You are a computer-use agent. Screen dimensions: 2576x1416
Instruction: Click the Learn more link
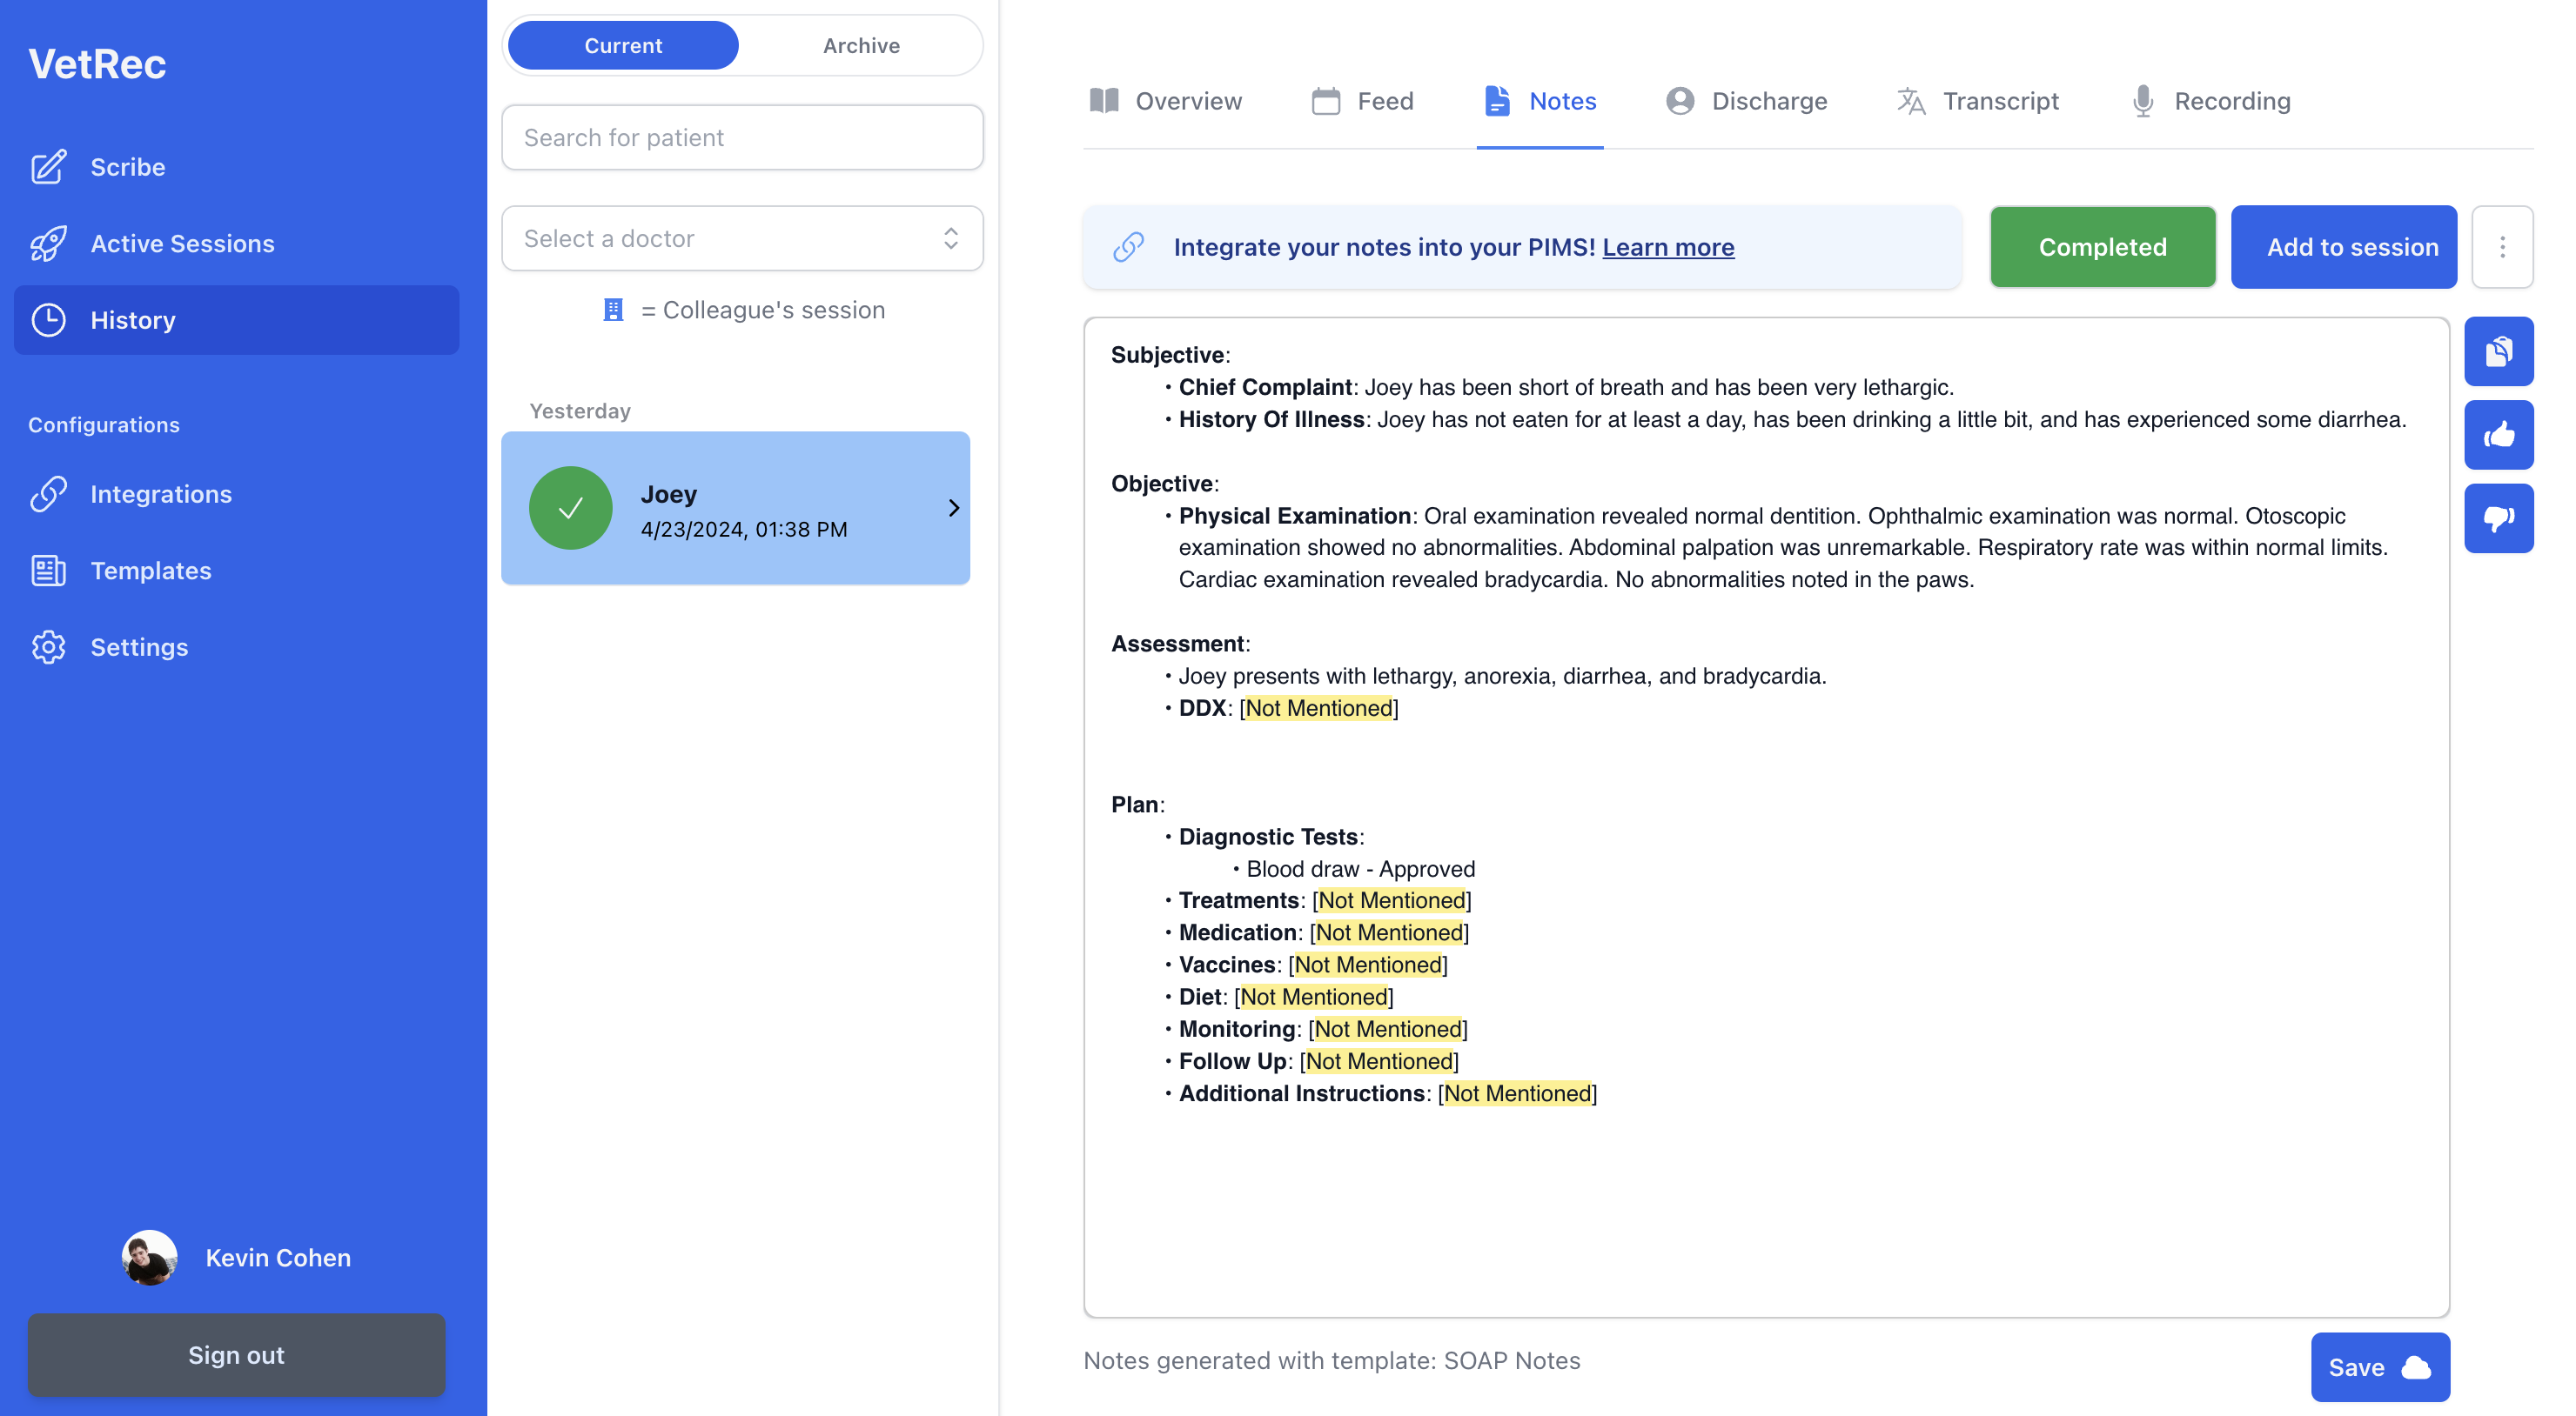pyautogui.click(x=1667, y=247)
